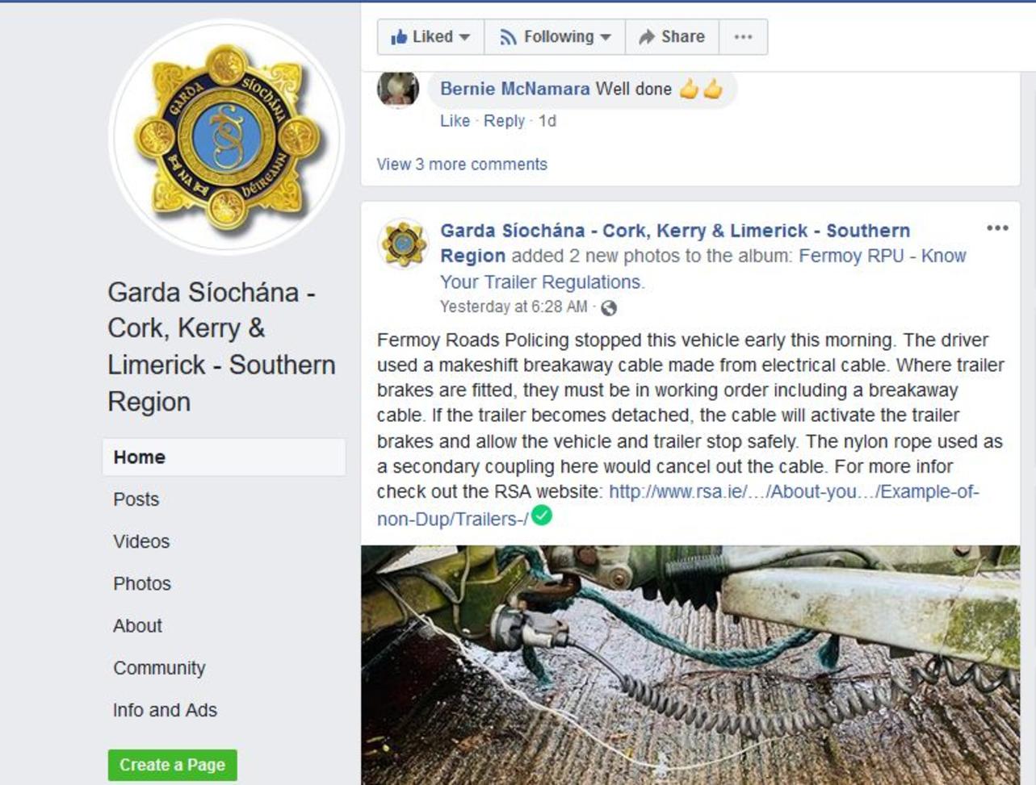
Task: Click the globe public-audience icon
Action: click(609, 307)
